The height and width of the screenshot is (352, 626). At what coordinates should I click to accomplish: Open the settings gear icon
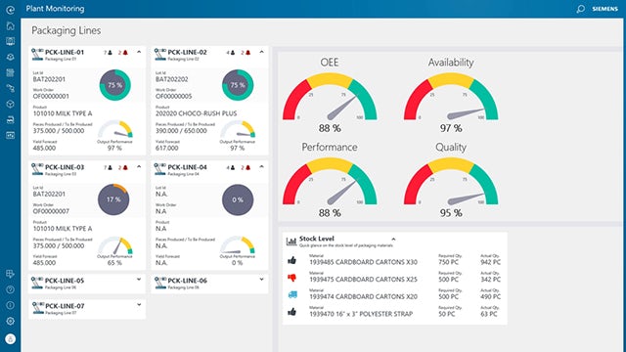(11, 321)
